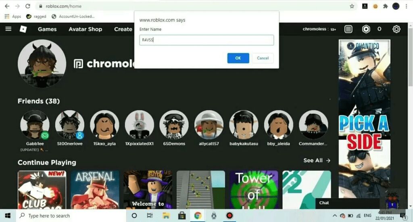This screenshot has height=222, width=413.
Task: Click the browser profile avatar icon
Action: pyautogui.click(x=396, y=6)
